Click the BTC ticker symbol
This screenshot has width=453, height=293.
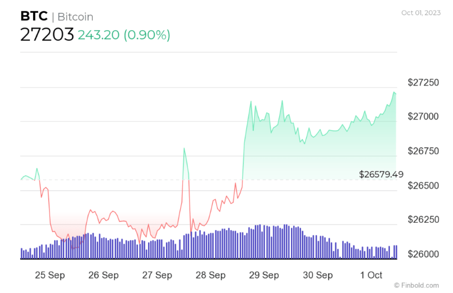pos(34,16)
